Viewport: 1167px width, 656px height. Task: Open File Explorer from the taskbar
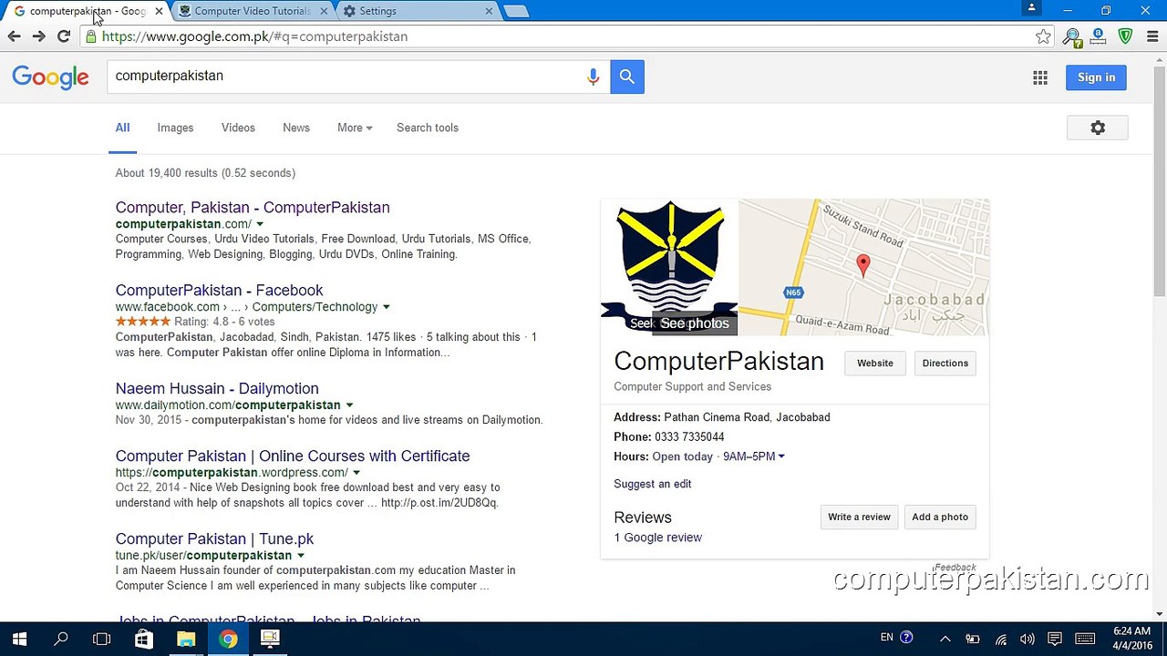pyautogui.click(x=186, y=639)
